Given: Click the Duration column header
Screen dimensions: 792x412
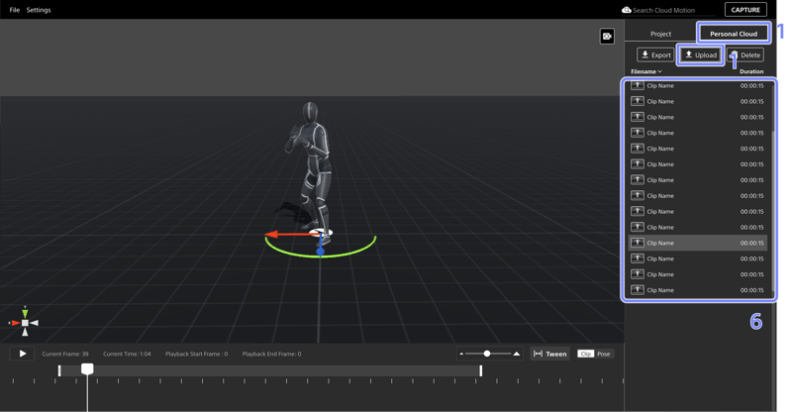Looking at the screenshot, I should click(751, 71).
